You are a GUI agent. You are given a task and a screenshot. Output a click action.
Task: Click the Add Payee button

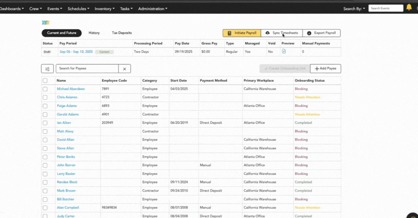[325, 68]
